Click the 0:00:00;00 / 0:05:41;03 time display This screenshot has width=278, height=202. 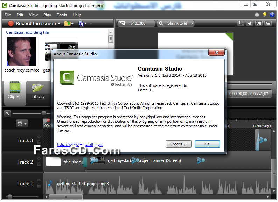[249, 94]
